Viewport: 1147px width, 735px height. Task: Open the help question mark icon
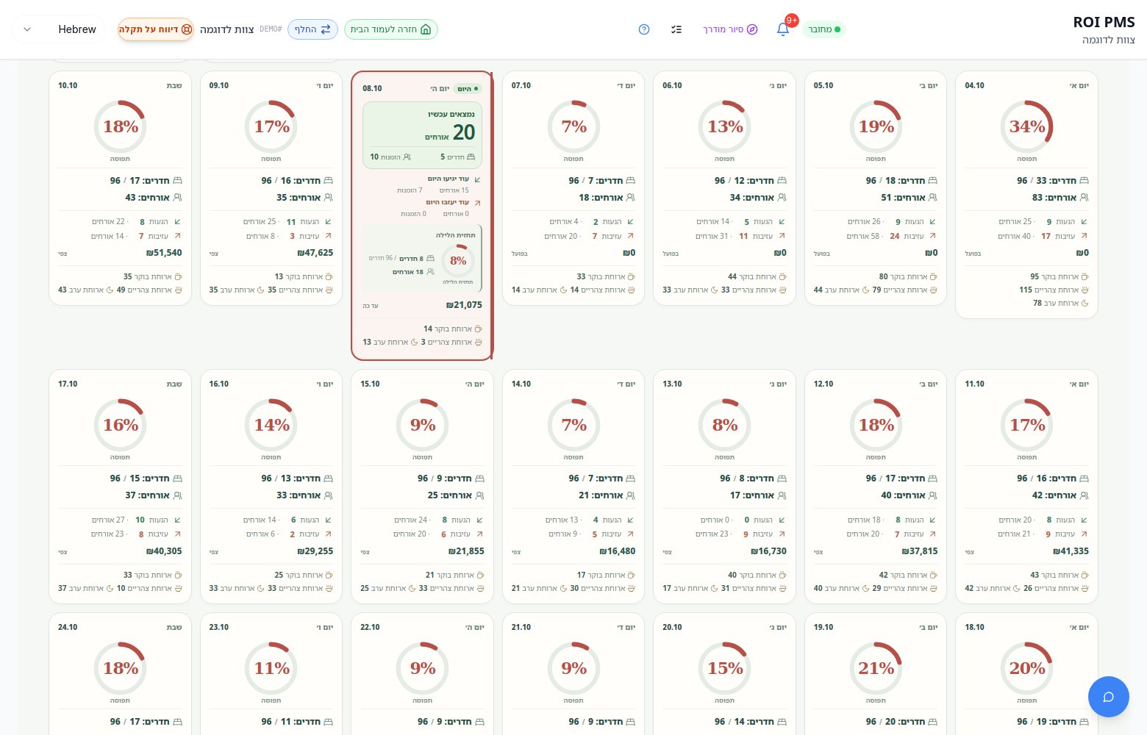[644, 29]
